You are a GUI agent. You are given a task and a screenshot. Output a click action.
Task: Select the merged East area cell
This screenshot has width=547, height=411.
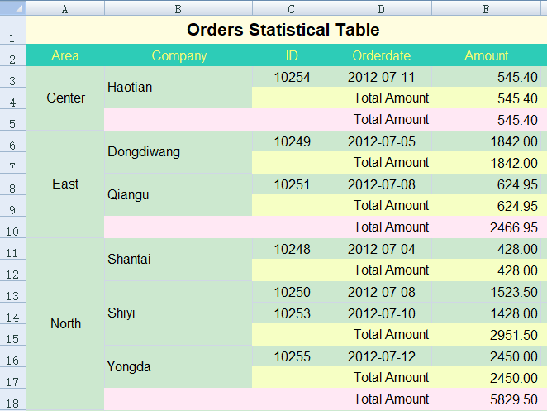pos(65,184)
